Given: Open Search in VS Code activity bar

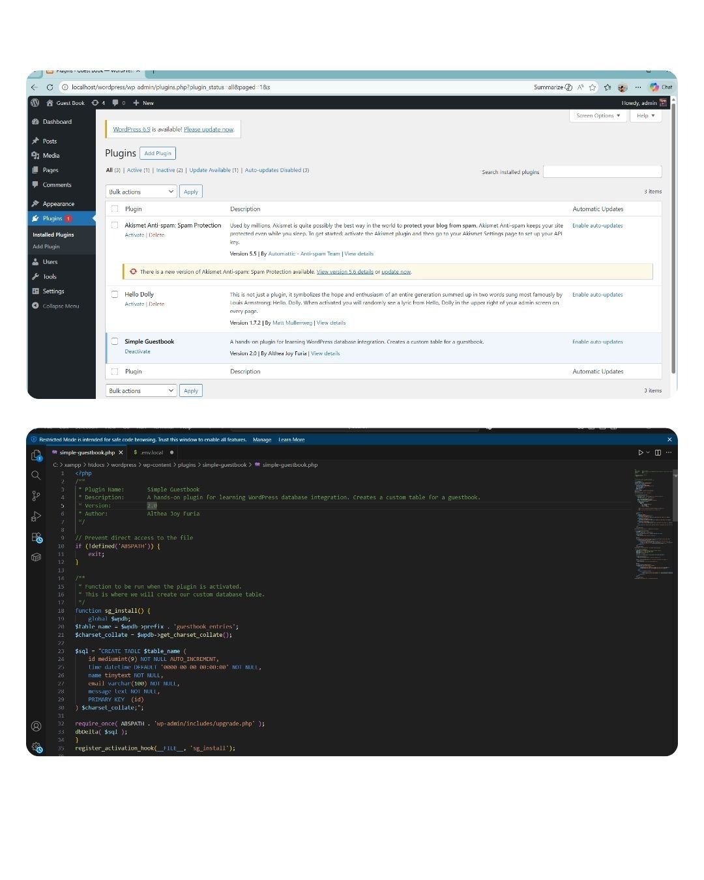Looking at the screenshot, I should click(37, 475).
